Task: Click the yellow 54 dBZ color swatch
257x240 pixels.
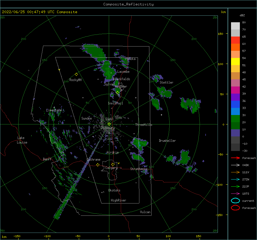Action: pos(235,61)
